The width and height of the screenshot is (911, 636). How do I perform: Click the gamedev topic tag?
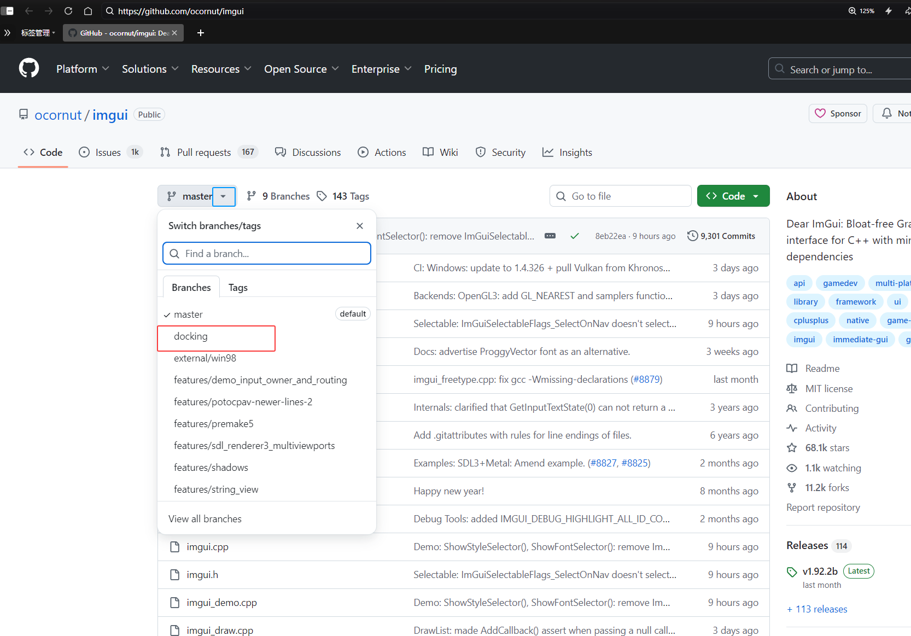(x=840, y=283)
